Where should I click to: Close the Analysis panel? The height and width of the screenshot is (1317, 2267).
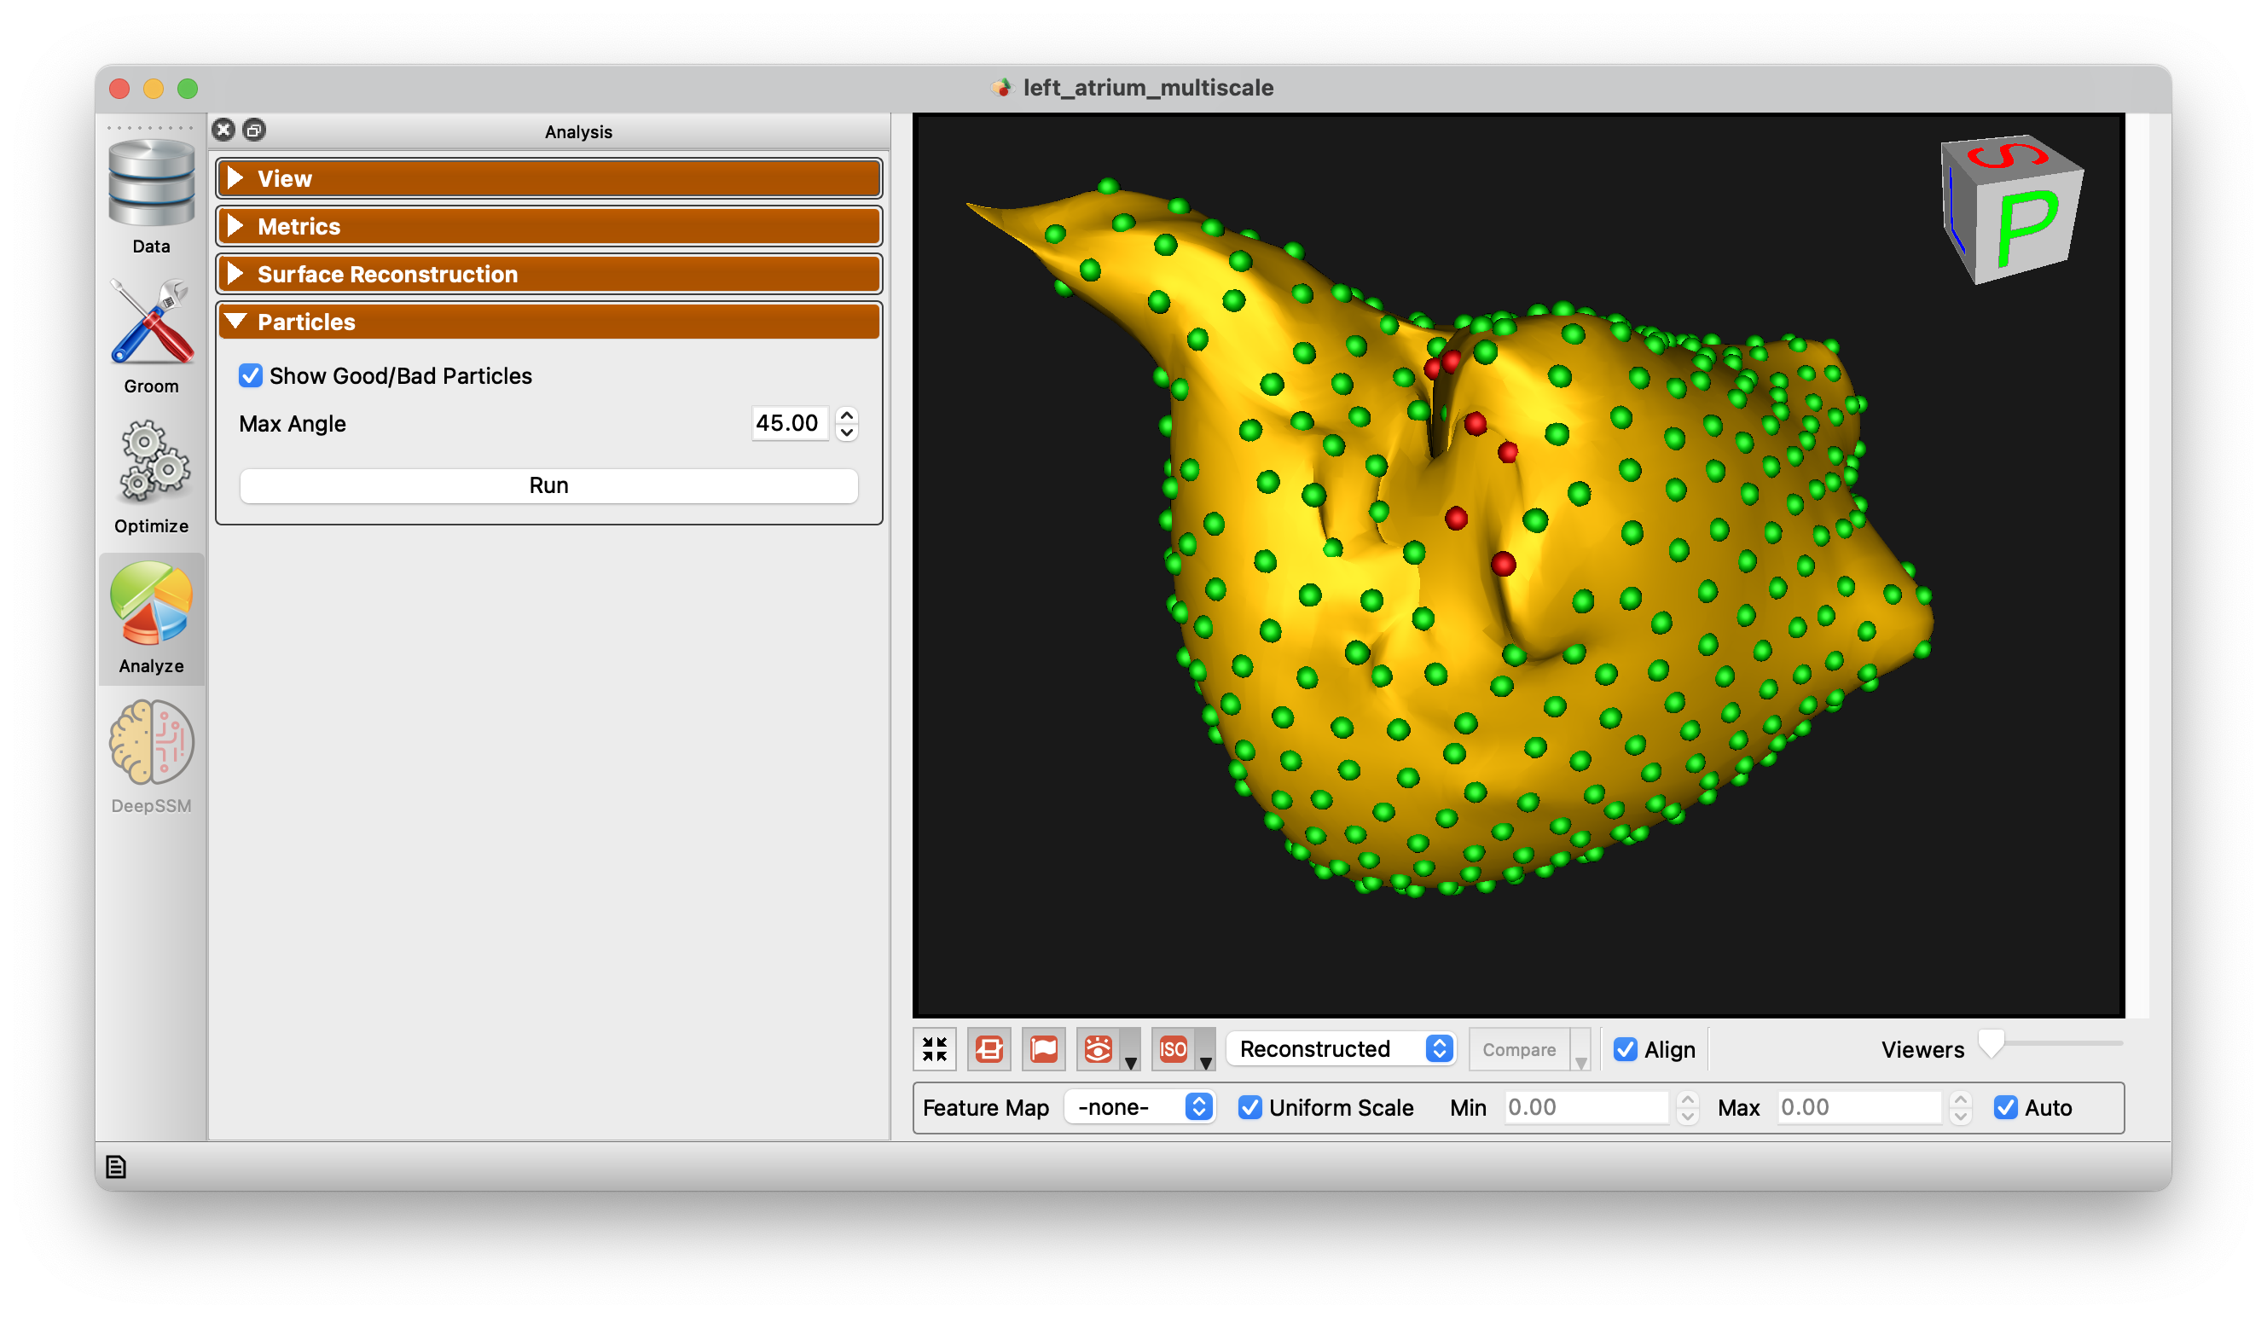pyautogui.click(x=224, y=131)
